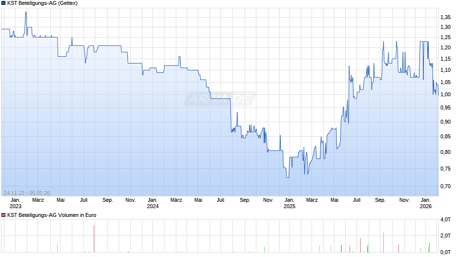Image resolution: width=459 pixels, height=257 pixels.
Task: Click the 1,10 price axis label
Action: [445, 70]
